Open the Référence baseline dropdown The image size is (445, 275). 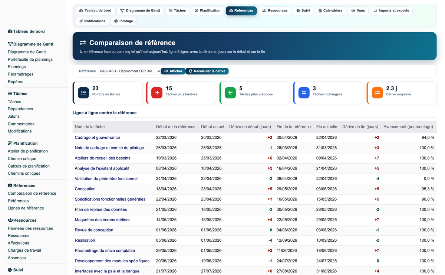(129, 71)
